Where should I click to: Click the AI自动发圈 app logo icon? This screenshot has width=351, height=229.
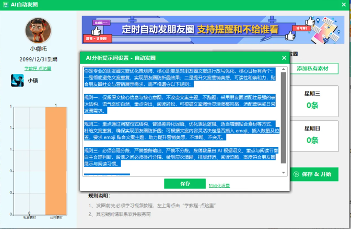tap(5, 5)
